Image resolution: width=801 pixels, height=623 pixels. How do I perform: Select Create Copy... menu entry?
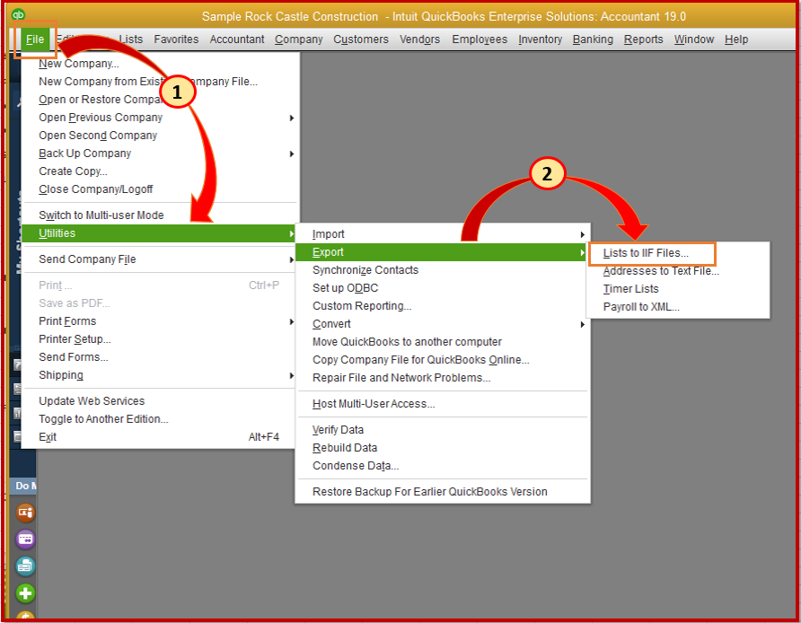(x=73, y=171)
